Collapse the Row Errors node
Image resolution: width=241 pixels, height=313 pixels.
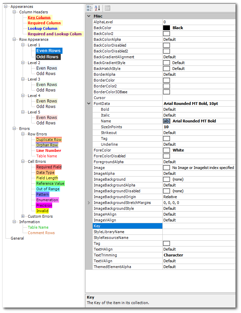[23, 134]
